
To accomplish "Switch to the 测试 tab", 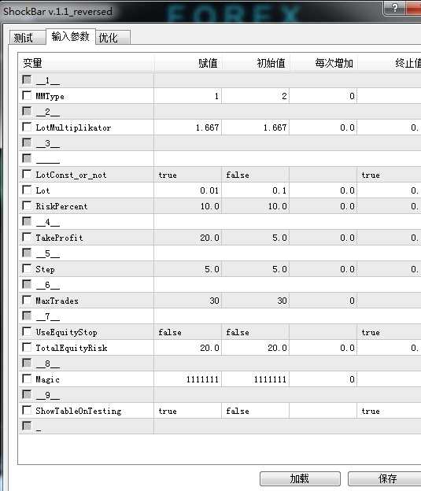I will pos(27,38).
